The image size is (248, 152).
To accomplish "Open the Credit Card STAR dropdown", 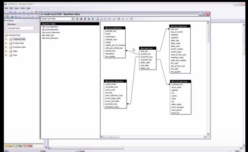I will pos(72,18).
